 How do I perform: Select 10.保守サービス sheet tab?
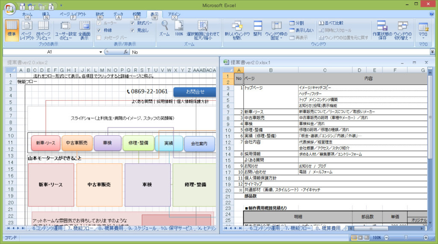pos(177,228)
